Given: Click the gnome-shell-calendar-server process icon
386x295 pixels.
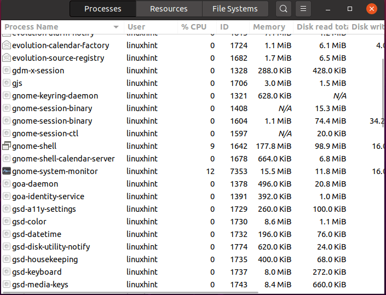Looking at the screenshot, I should [x=7, y=159].
